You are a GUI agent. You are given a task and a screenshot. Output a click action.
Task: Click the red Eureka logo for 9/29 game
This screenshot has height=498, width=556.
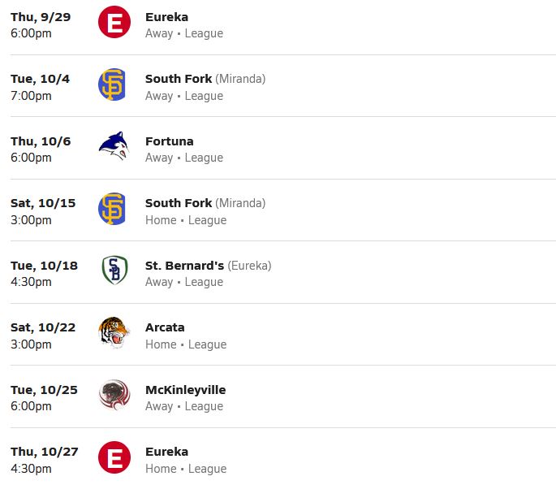click(114, 22)
